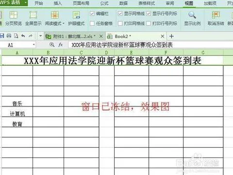Add a new document tab with plus
Image resolution: width=233 pixels, height=175 pixels.
(x=171, y=36)
